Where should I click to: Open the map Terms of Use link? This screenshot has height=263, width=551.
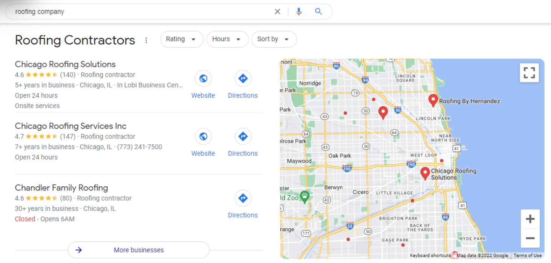[x=528, y=255]
